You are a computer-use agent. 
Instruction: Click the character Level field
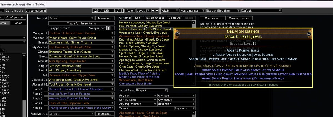pyautogui.click(x=144, y=10)
